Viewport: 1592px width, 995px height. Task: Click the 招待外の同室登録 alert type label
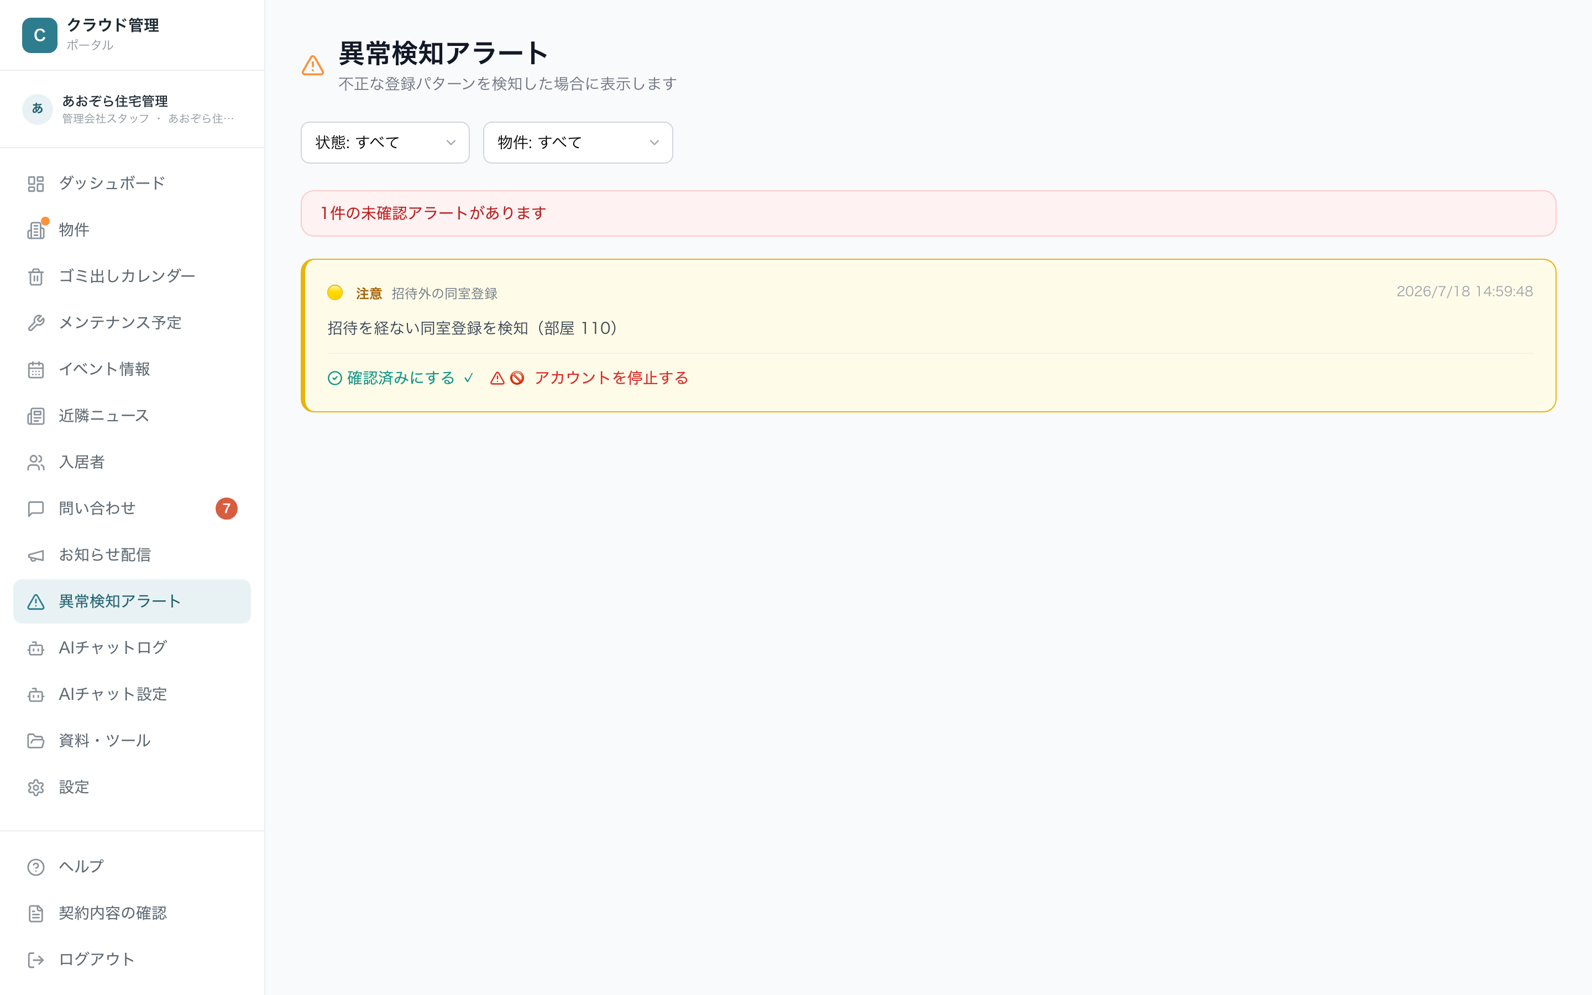click(x=444, y=294)
